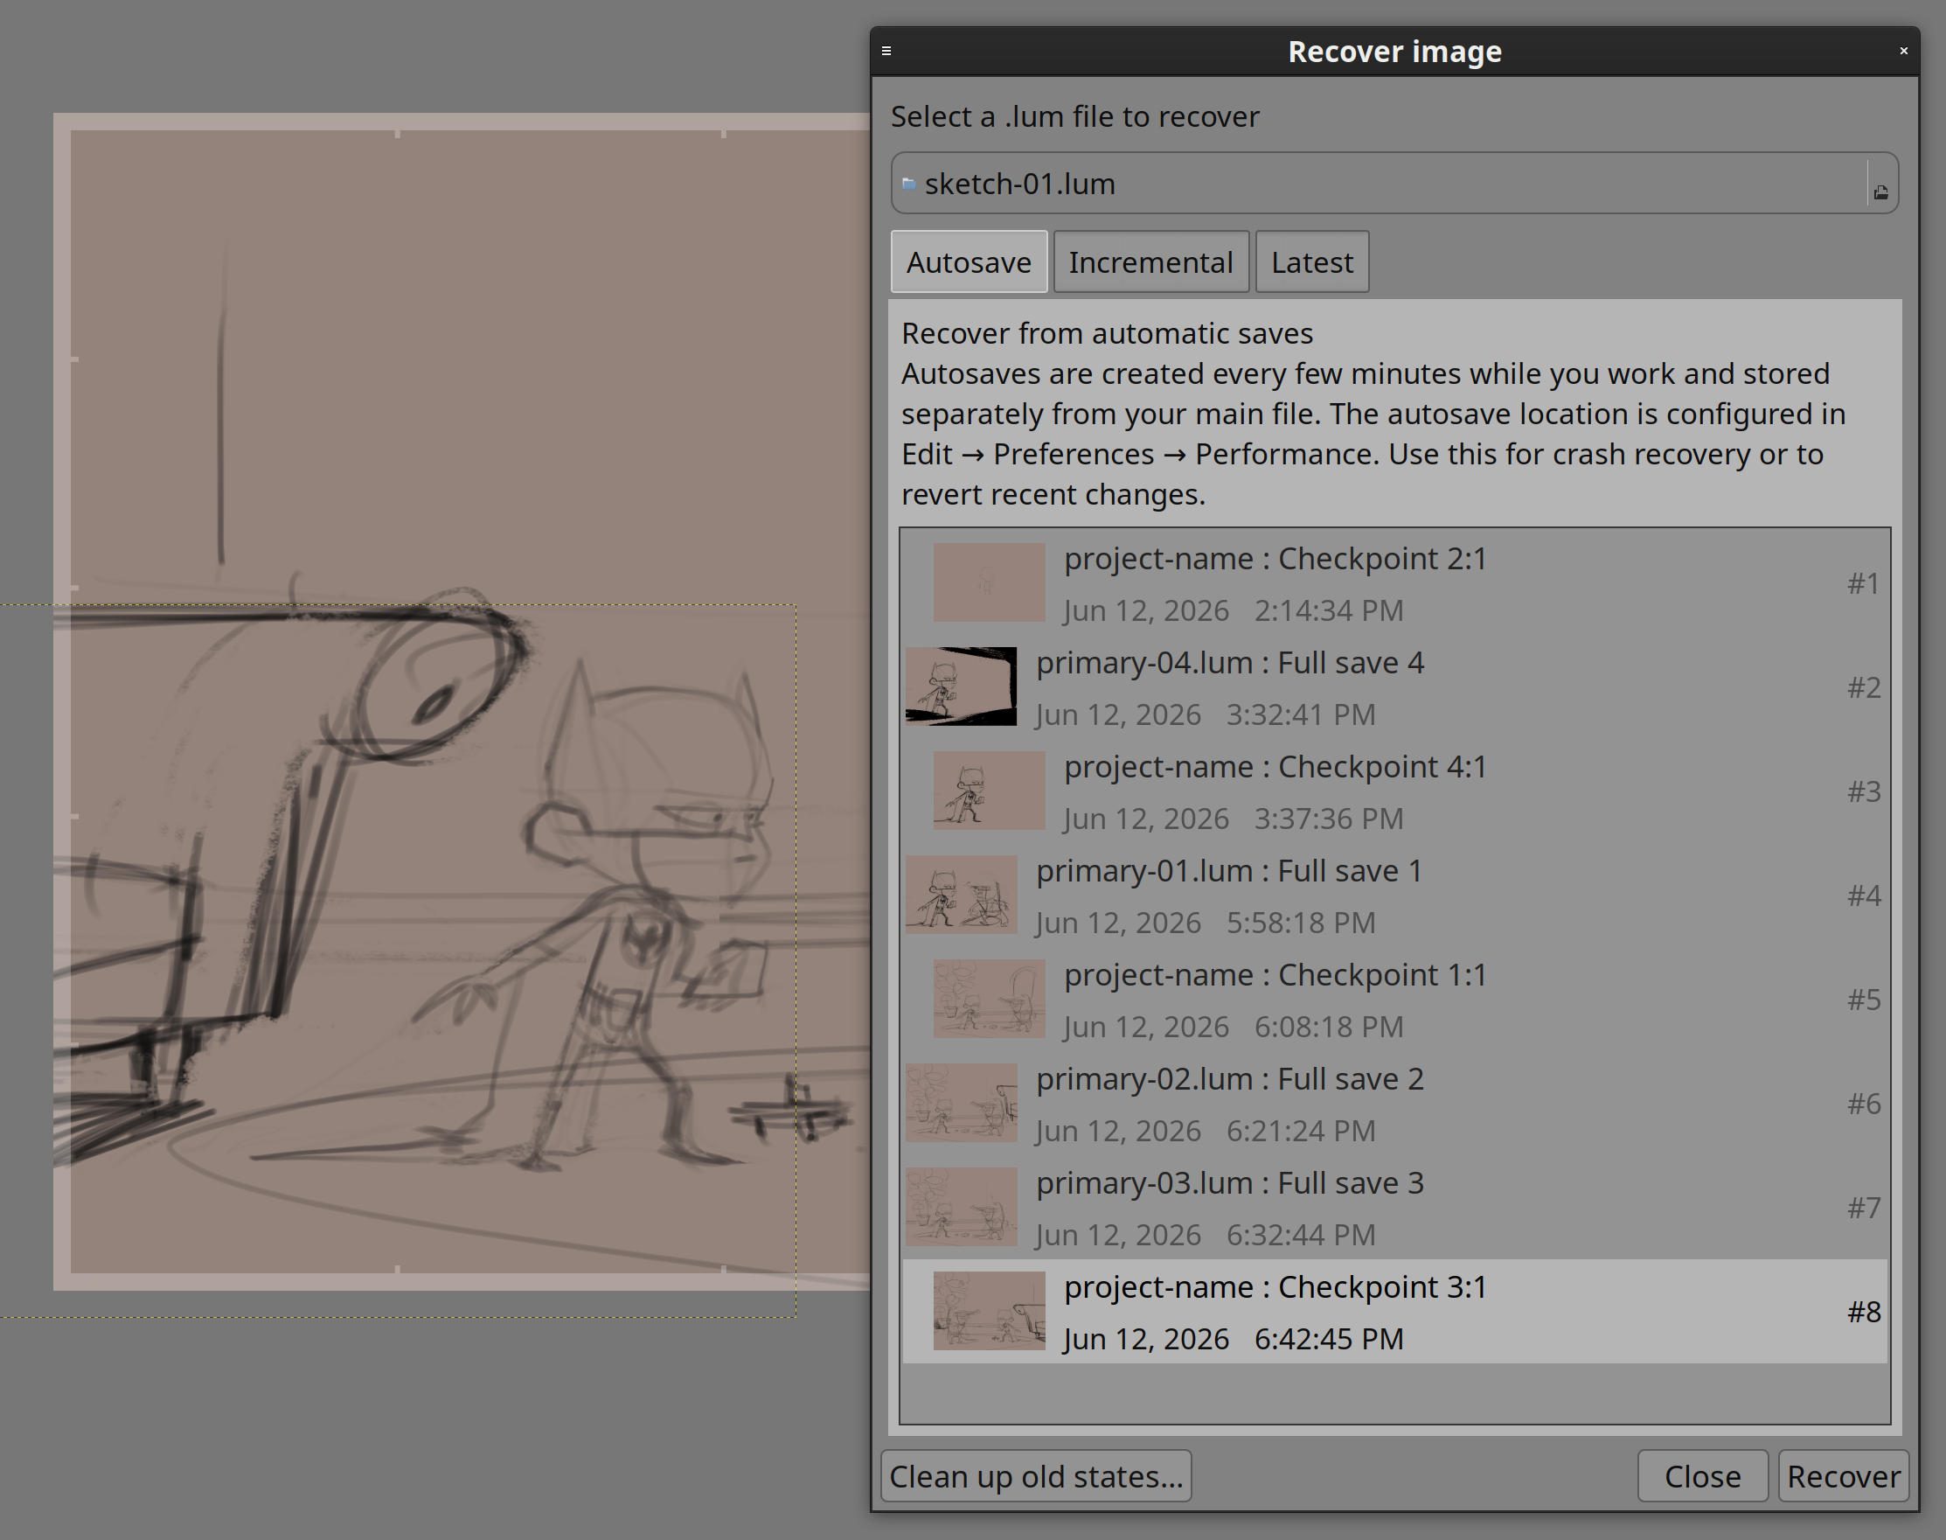Click the Recover button
1946x1540 pixels.
coord(1843,1476)
